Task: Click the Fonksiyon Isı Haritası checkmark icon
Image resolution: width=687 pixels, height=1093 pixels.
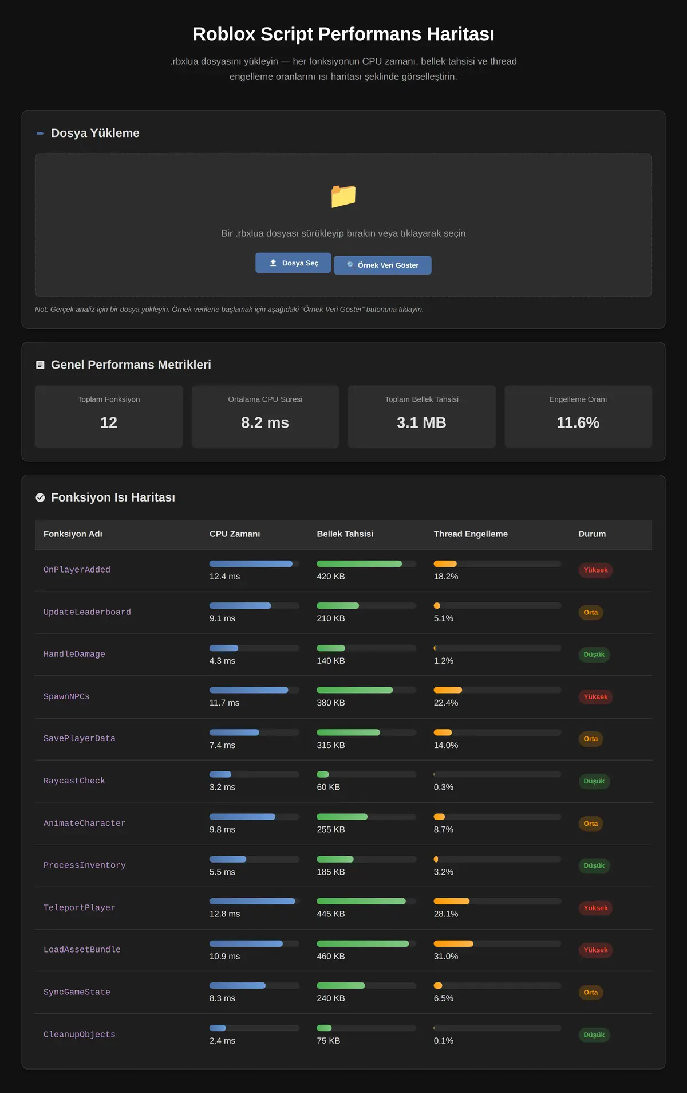Action: click(40, 497)
